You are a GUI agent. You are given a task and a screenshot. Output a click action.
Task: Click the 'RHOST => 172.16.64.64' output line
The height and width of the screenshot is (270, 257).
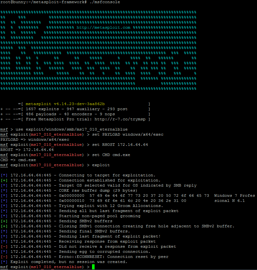[27, 150]
